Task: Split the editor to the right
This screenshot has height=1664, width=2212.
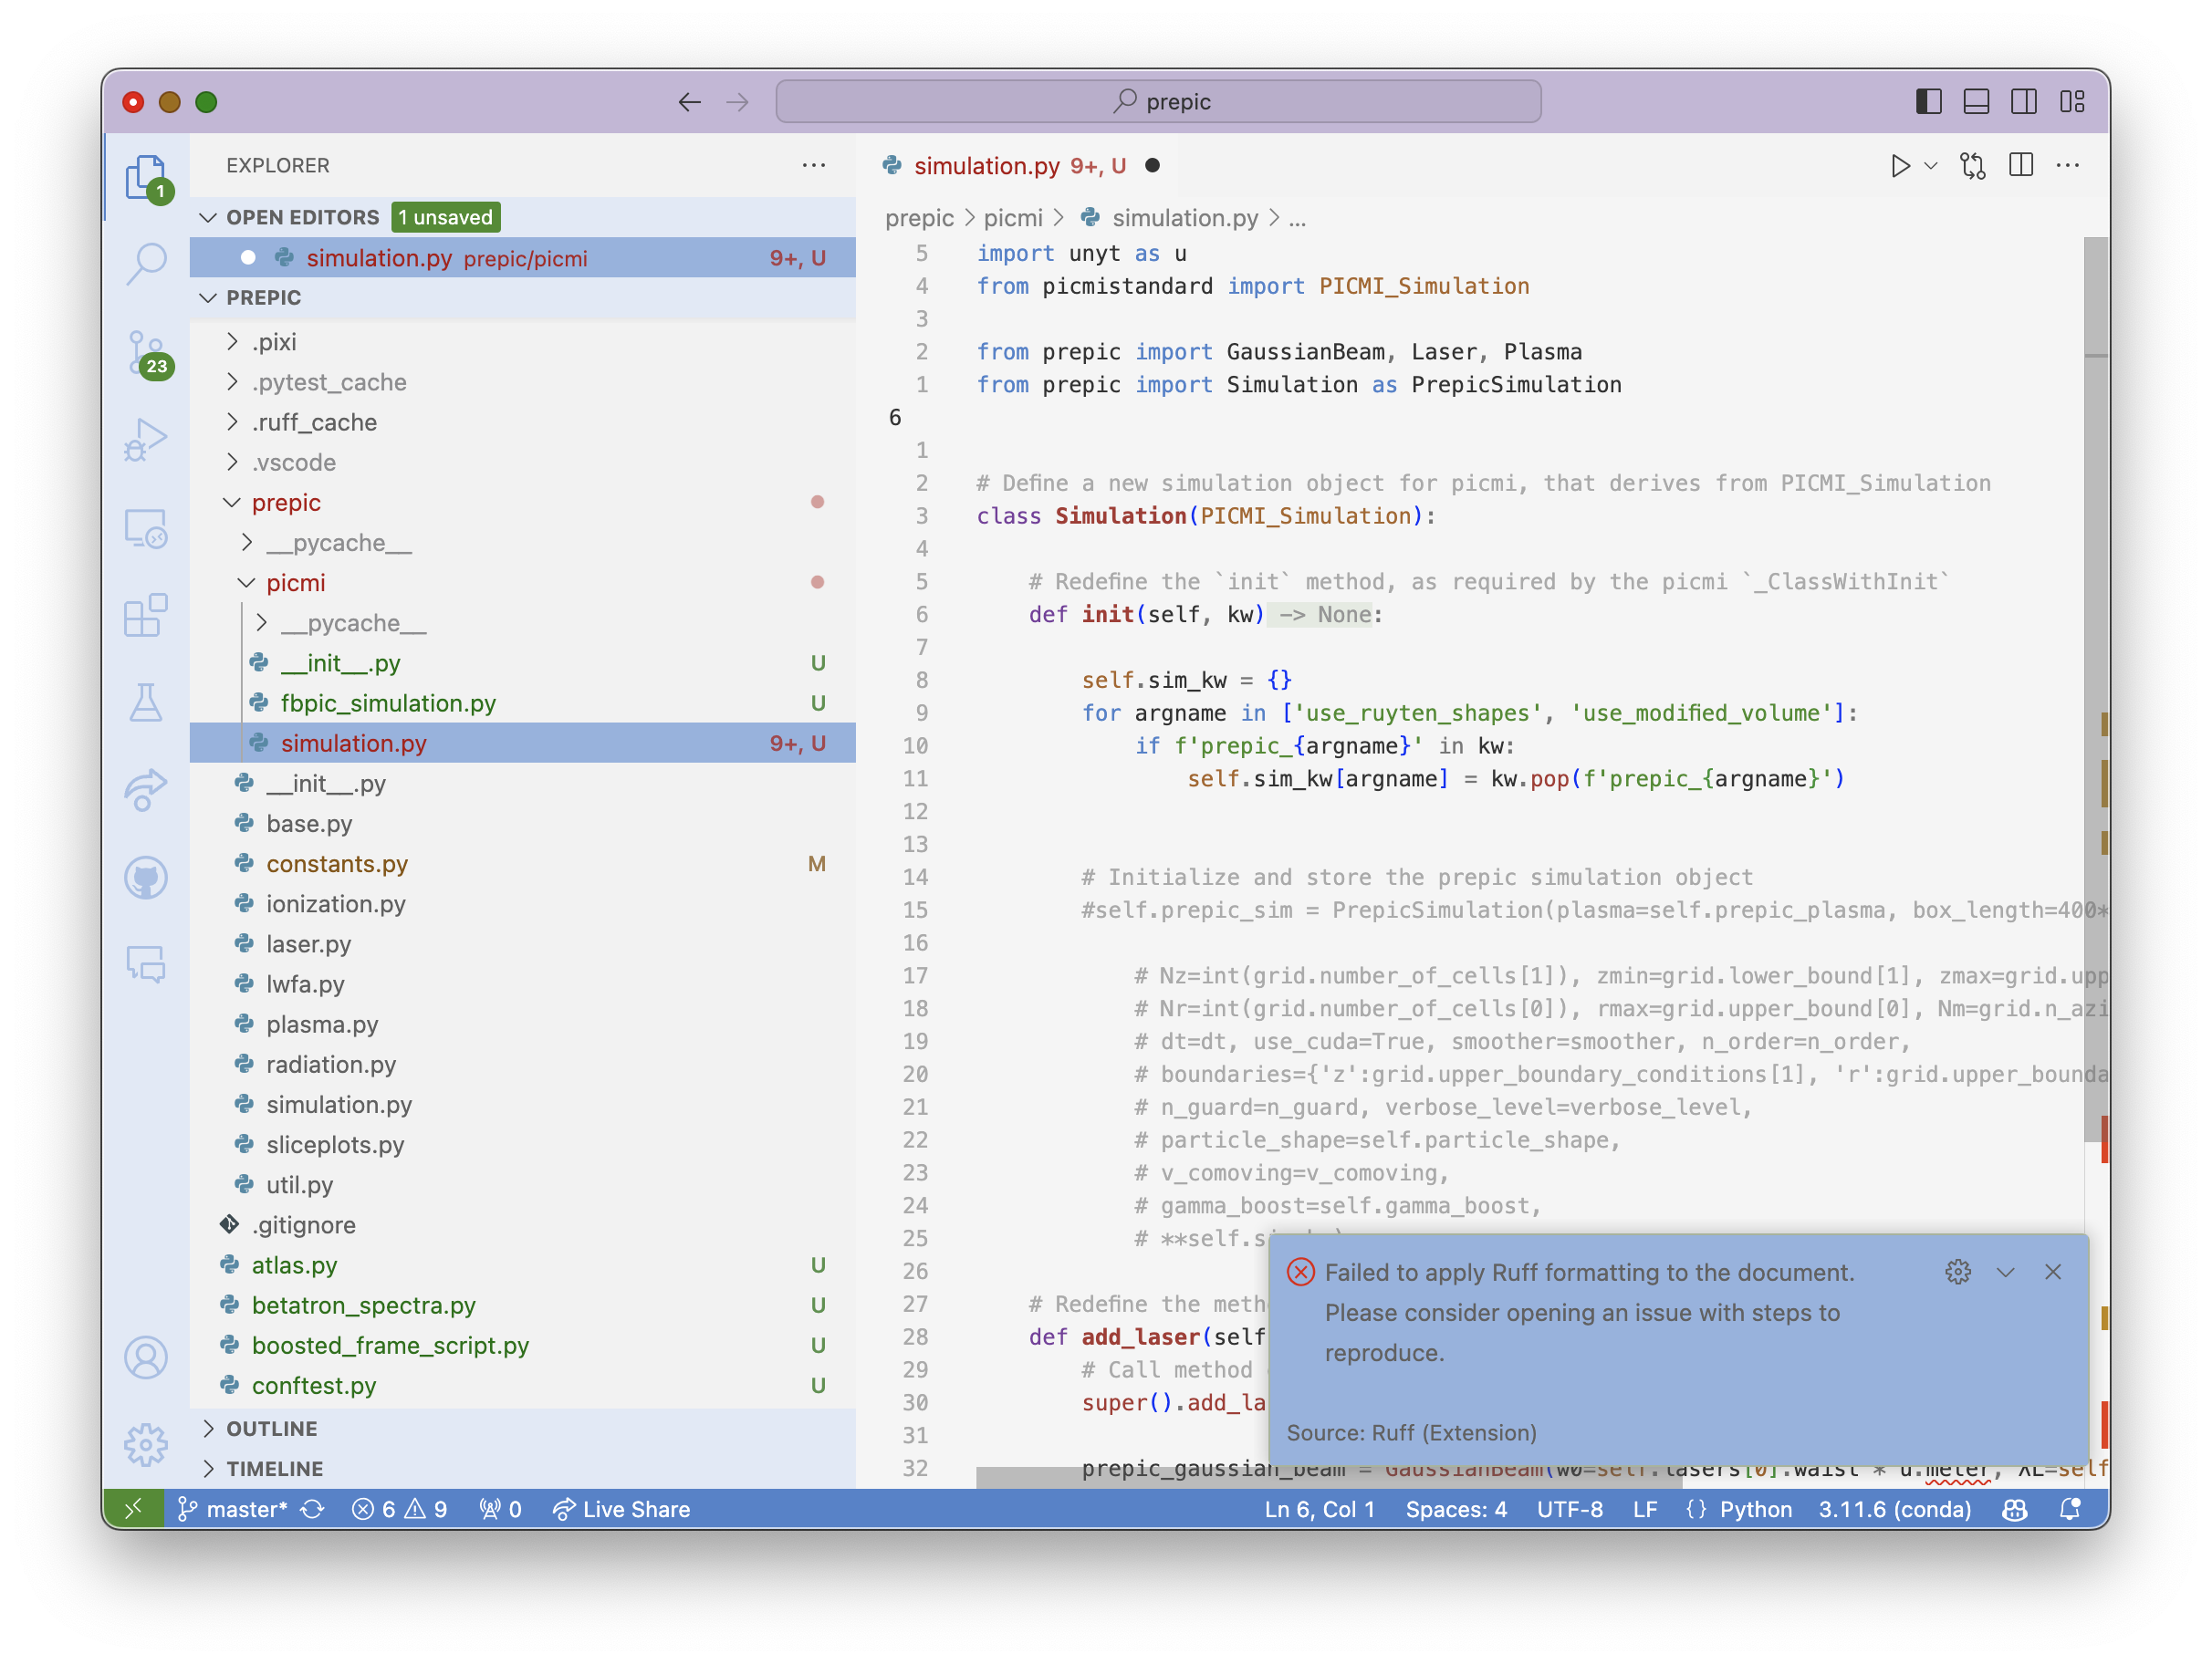Action: 2020,166
